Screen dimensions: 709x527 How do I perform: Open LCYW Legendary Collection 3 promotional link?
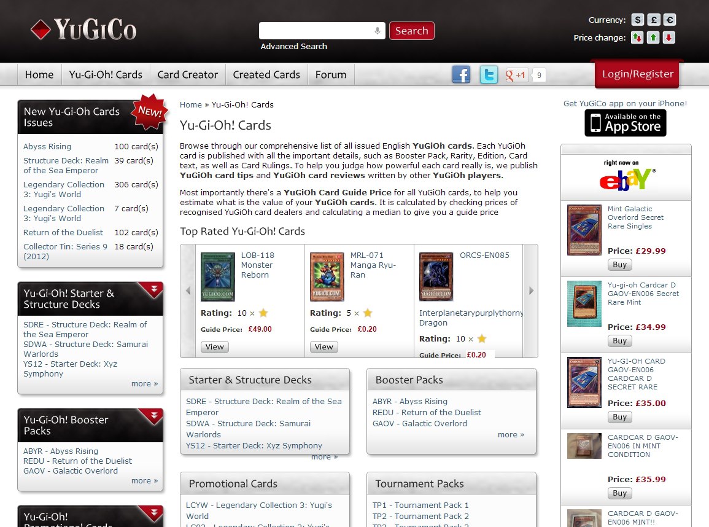(x=259, y=510)
